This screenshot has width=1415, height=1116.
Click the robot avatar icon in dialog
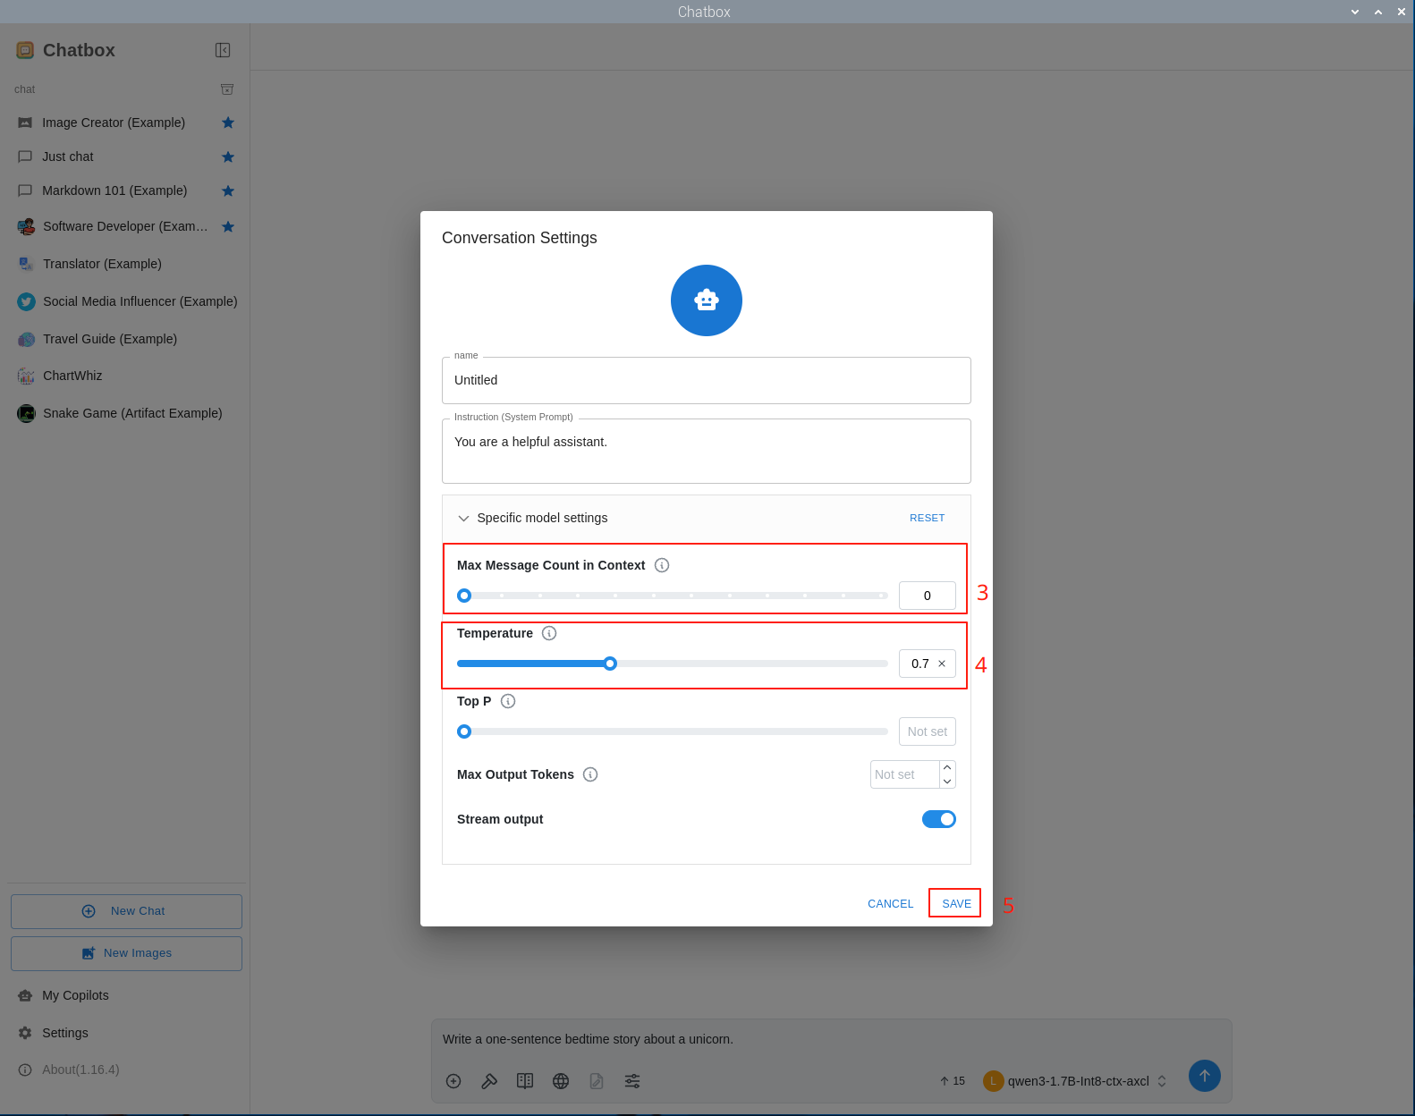tap(706, 300)
